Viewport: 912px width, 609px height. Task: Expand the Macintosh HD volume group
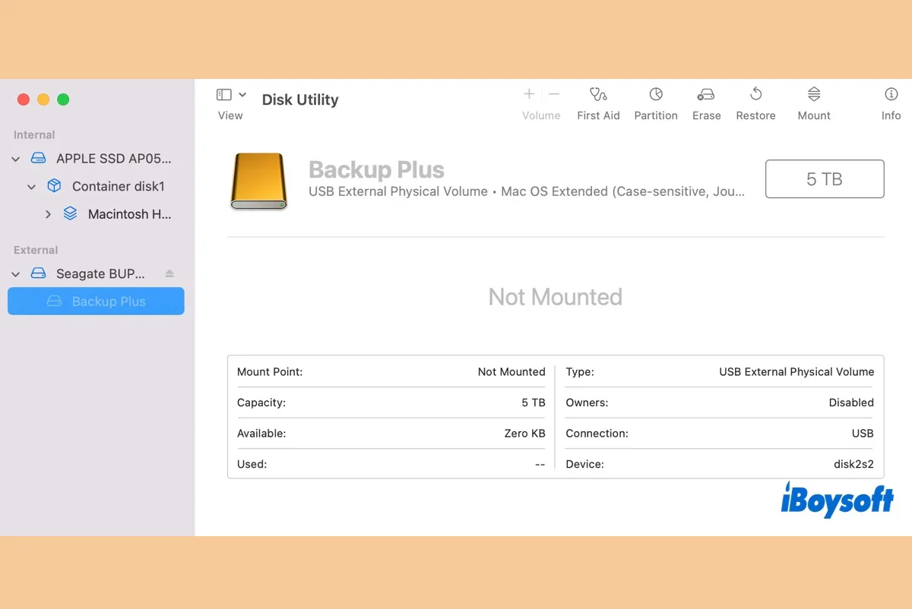48,215
